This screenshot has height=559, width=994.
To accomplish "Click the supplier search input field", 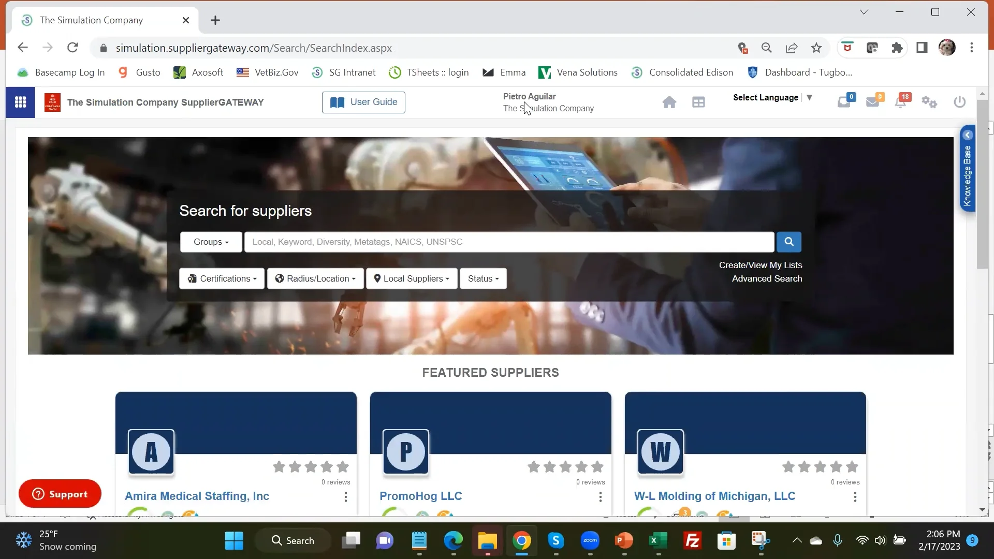I will [508, 242].
